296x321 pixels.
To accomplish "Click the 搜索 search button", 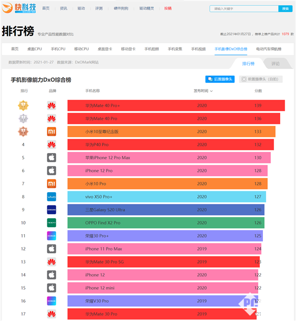I will tap(285, 9).
